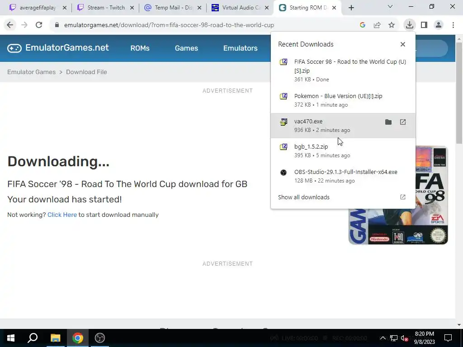Toggle the Chrome downloads toolbar icon
Image resolution: width=463 pixels, height=347 pixels.
click(x=409, y=25)
